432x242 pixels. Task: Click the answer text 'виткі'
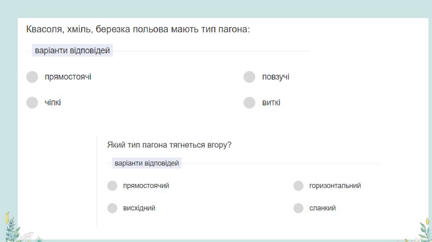click(271, 102)
